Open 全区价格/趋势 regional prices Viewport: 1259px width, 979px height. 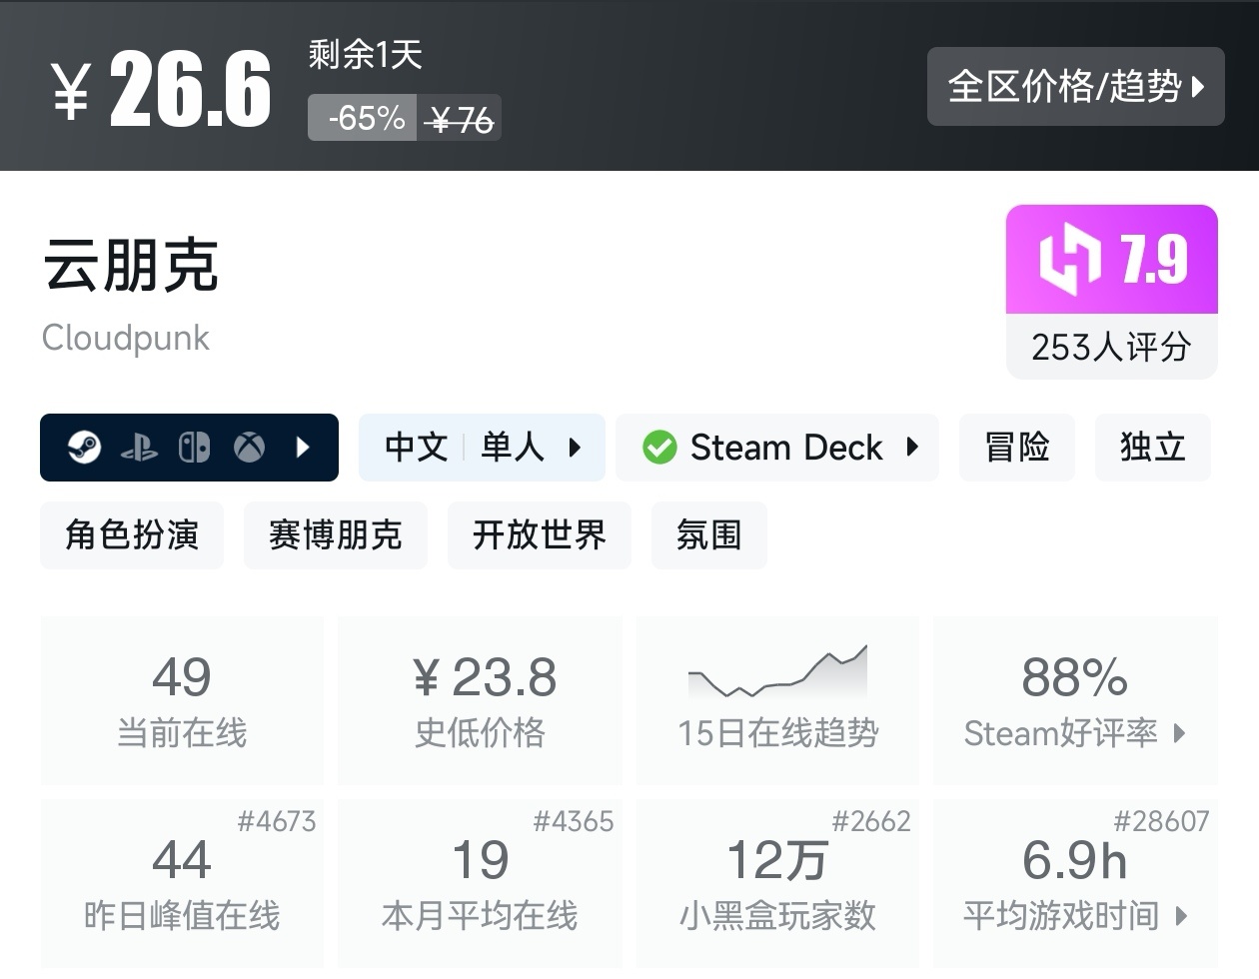pyautogui.click(x=1075, y=87)
